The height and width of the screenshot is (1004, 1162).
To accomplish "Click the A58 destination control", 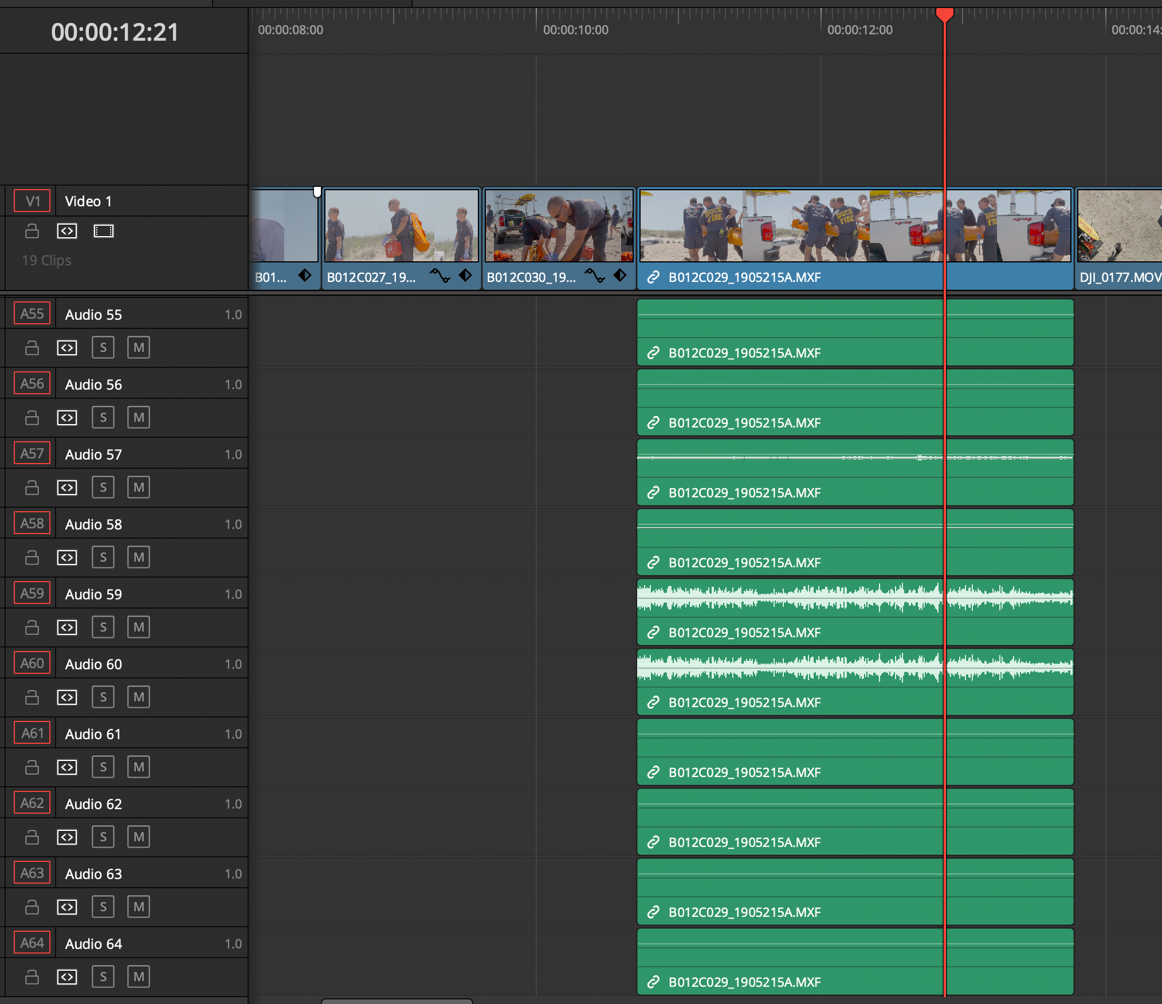I will coord(32,524).
